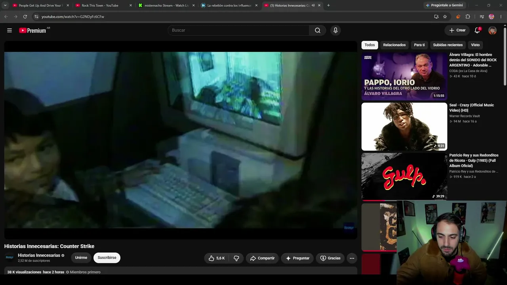Open the Extensions puzzle icon
The width and height of the screenshot is (507, 285).
[468, 17]
